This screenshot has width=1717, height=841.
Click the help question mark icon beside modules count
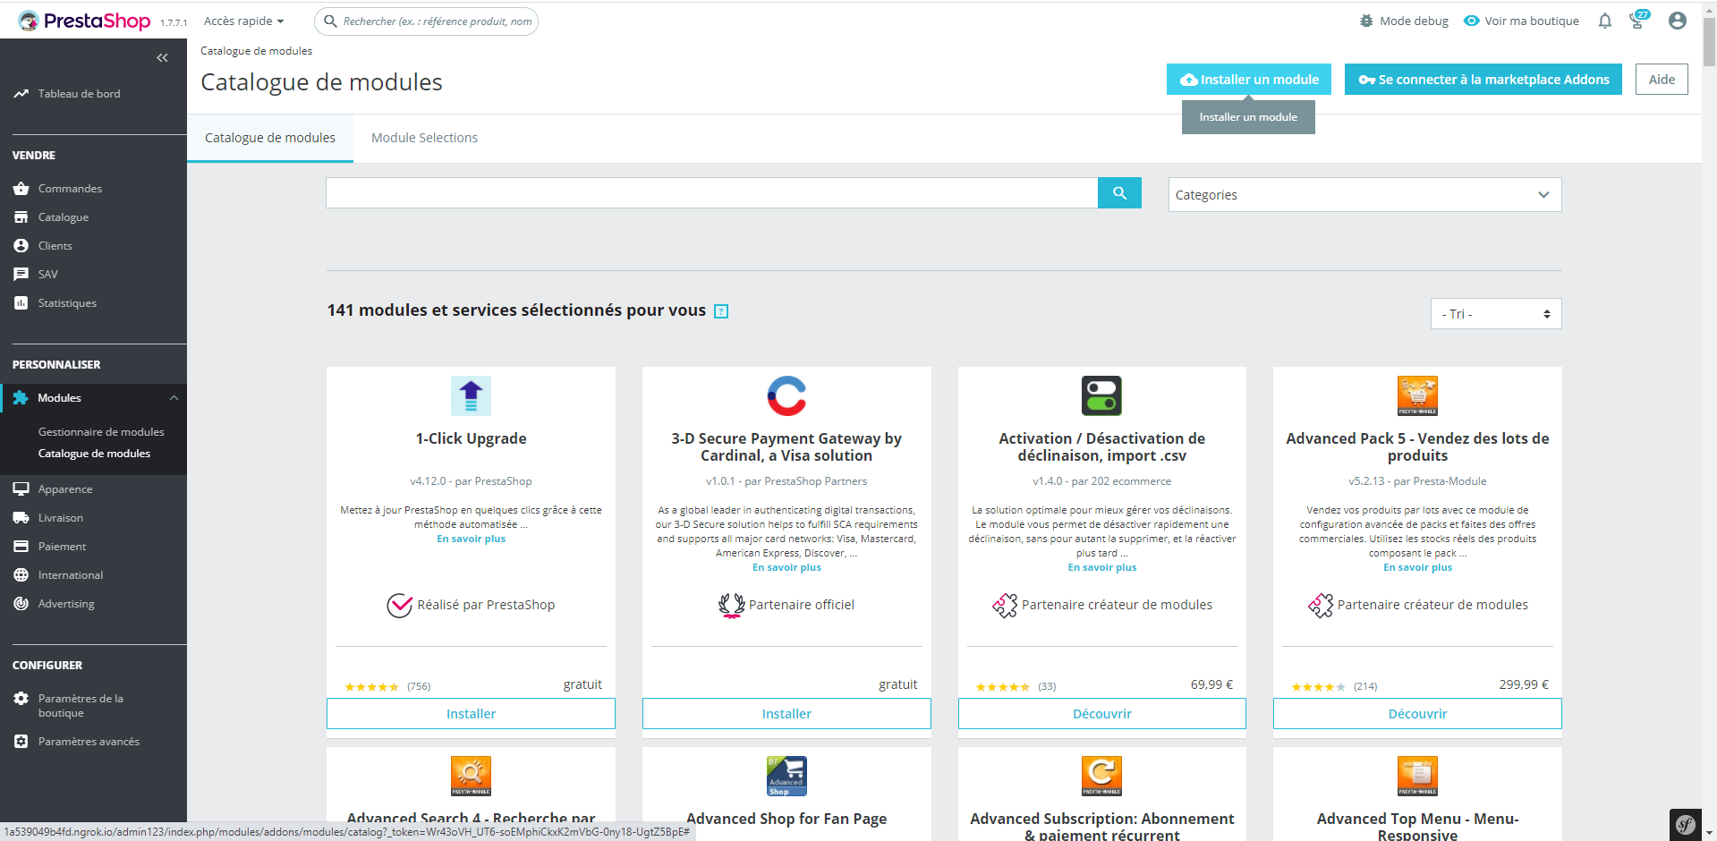[721, 311]
